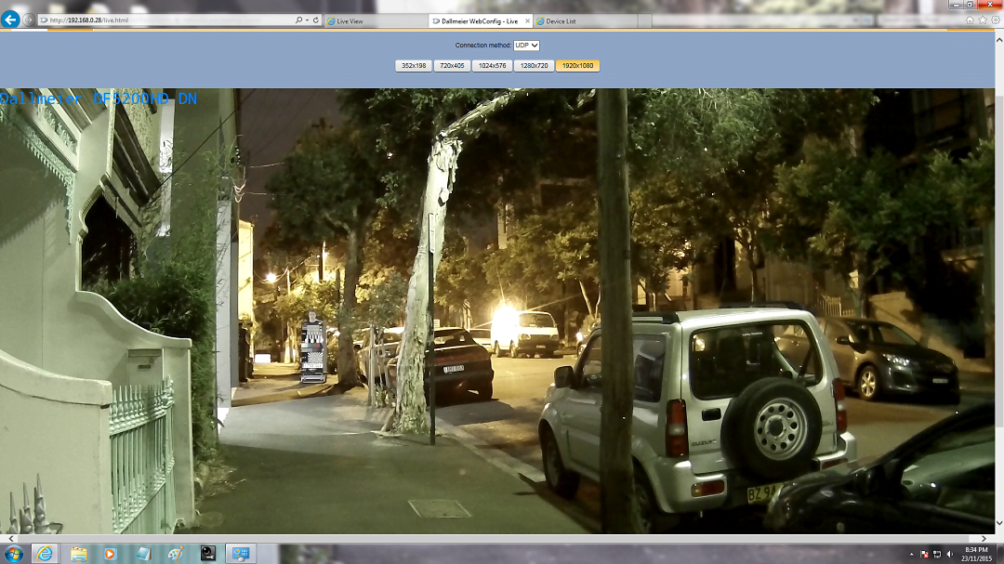Open the Connection method dropdown

[526, 45]
